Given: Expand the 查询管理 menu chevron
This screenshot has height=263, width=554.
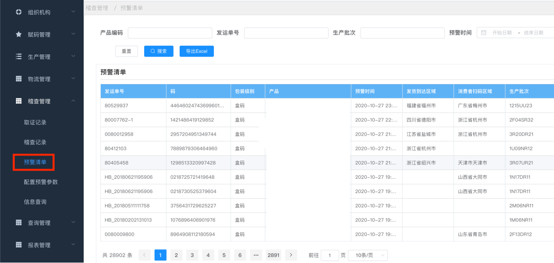Looking at the screenshot, I should click(73, 222).
